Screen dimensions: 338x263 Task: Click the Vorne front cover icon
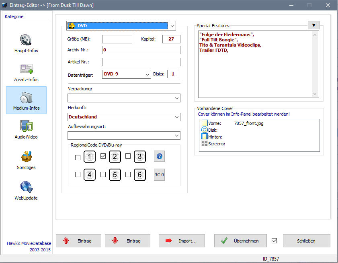(205, 123)
